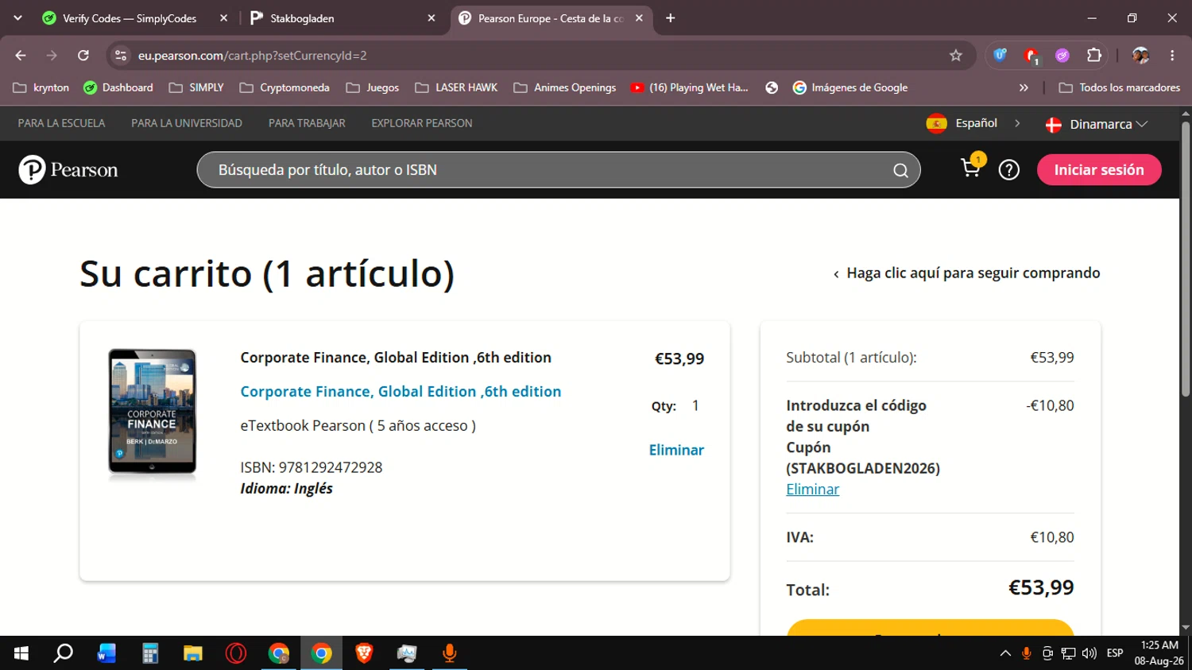Launch Word from the taskbar
The height and width of the screenshot is (670, 1192).
(106, 653)
